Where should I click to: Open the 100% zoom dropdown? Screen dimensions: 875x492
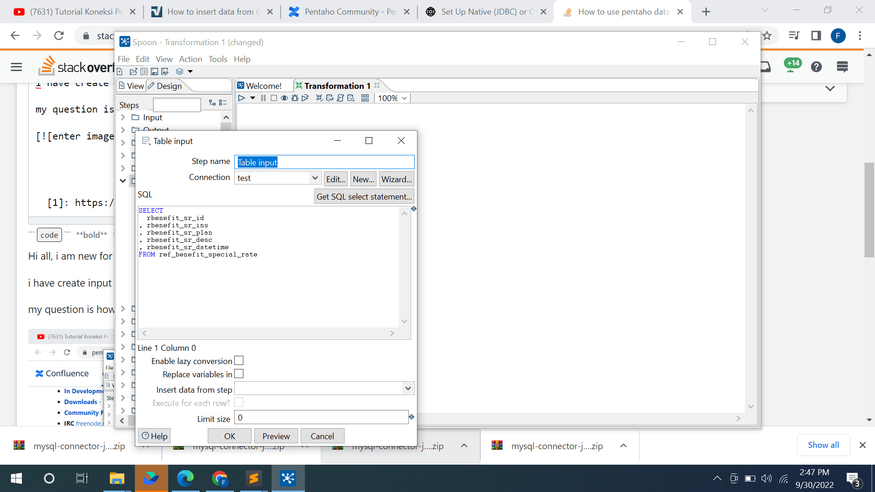tap(404, 98)
